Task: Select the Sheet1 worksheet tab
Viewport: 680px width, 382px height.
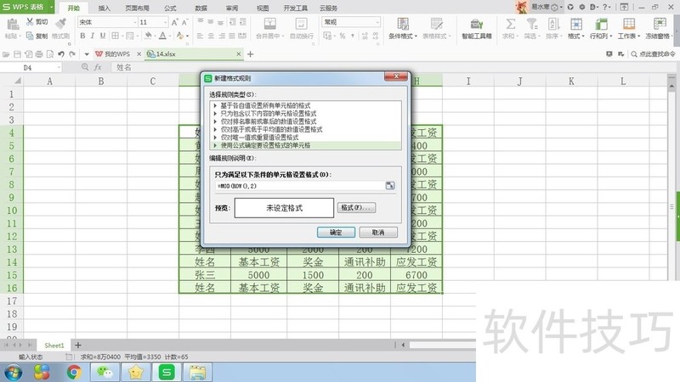Action: [x=54, y=345]
